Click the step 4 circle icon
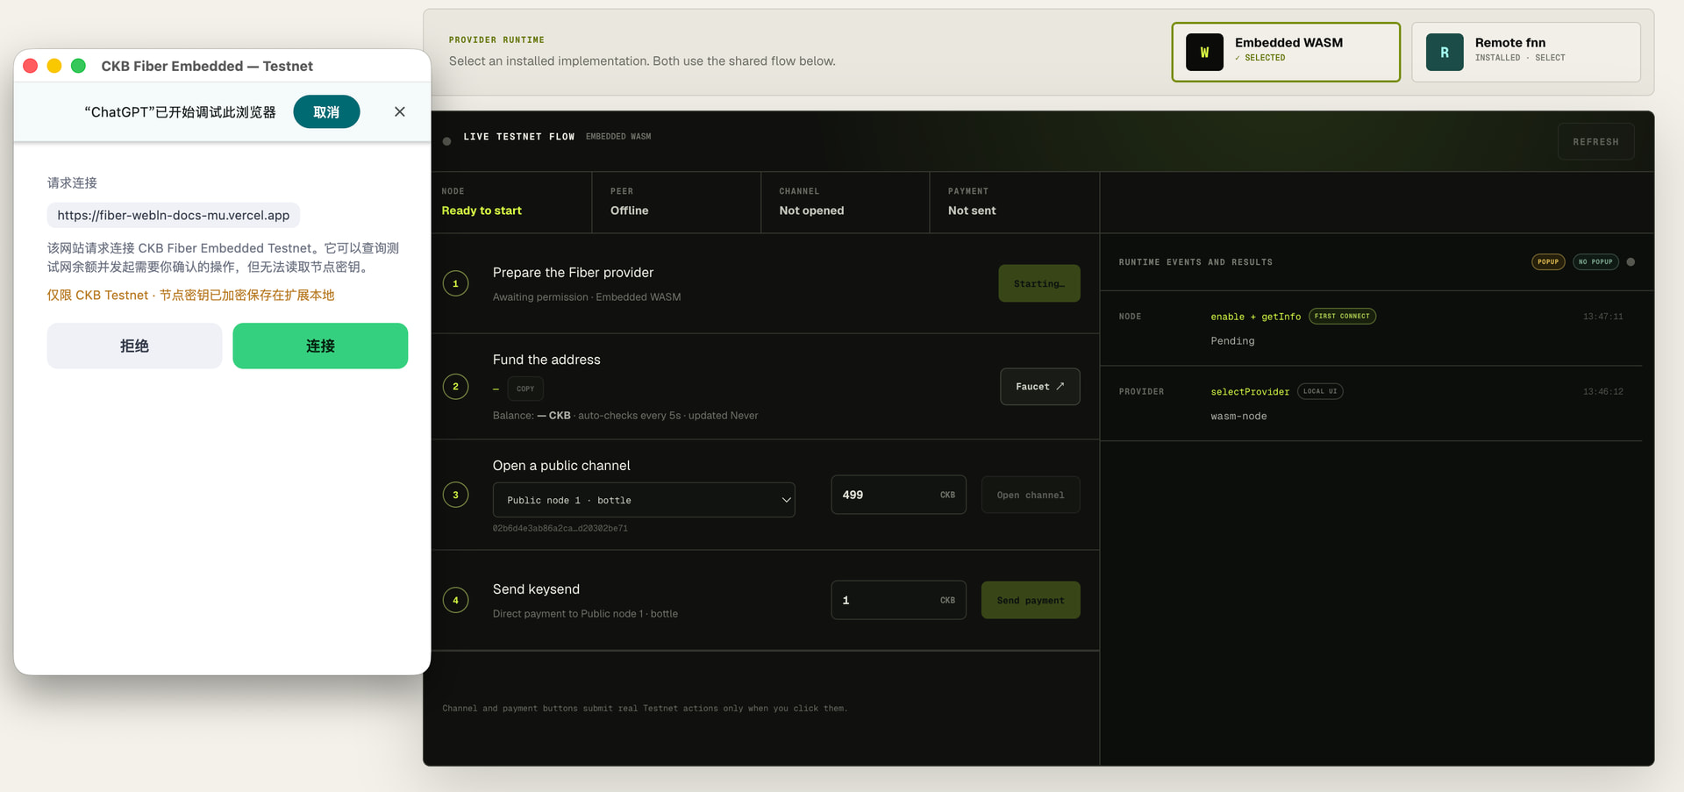The width and height of the screenshot is (1684, 792). pyautogui.click(x=455, y=600)
